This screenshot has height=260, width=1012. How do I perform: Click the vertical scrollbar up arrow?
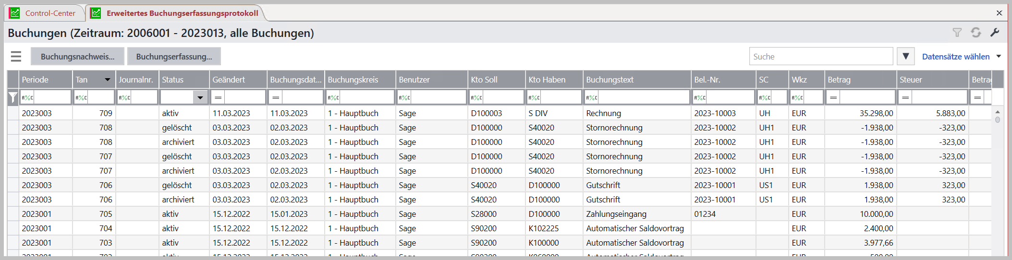click(x=997, y=112)
